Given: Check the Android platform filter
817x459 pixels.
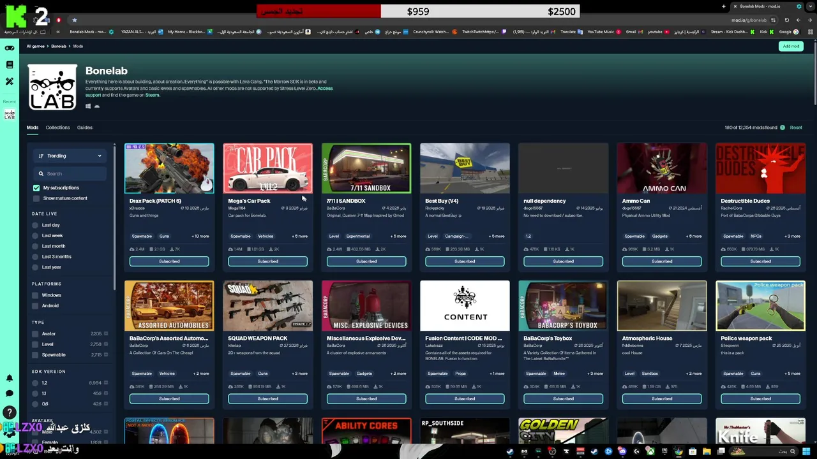Looking at the screenshot, I should (x=35, y=306).
